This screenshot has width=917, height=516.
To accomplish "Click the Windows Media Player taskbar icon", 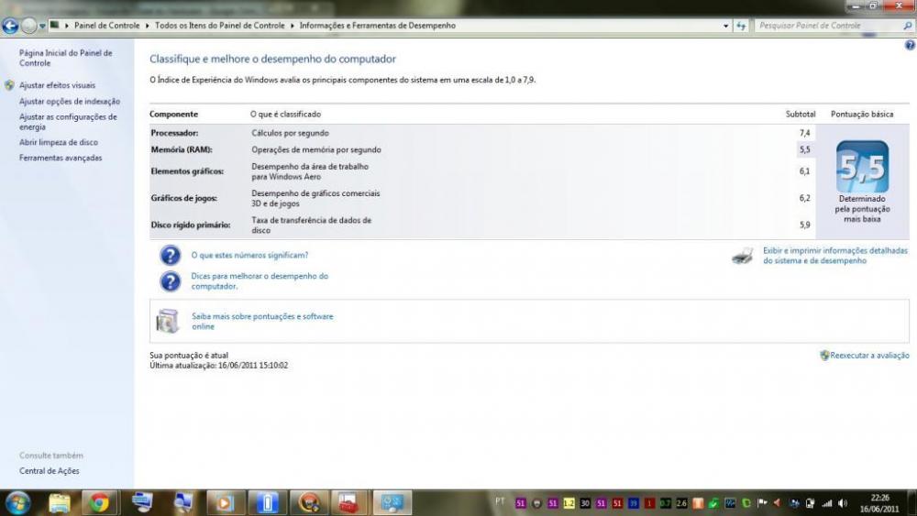I will coord(225,502).
